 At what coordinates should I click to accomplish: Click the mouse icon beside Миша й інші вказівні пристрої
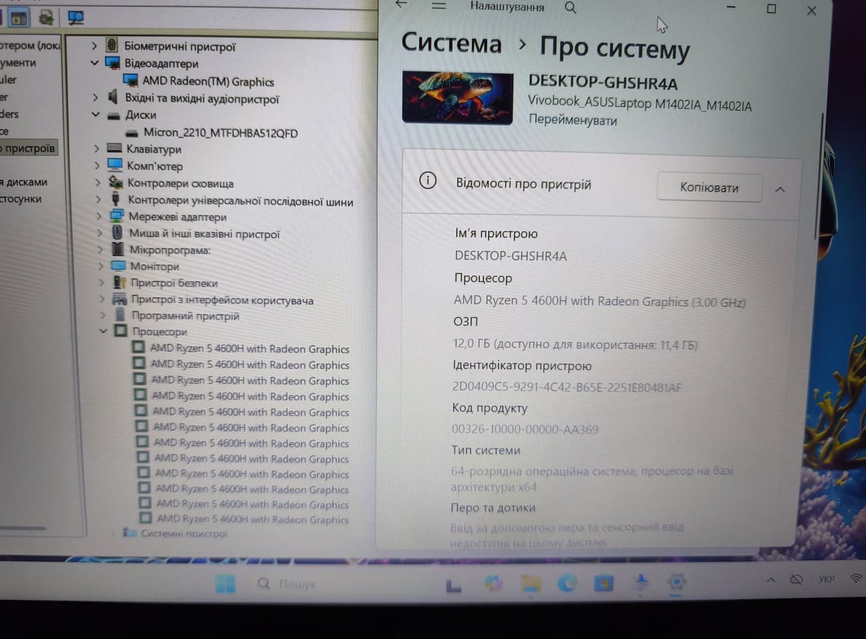tap(117, 233)
